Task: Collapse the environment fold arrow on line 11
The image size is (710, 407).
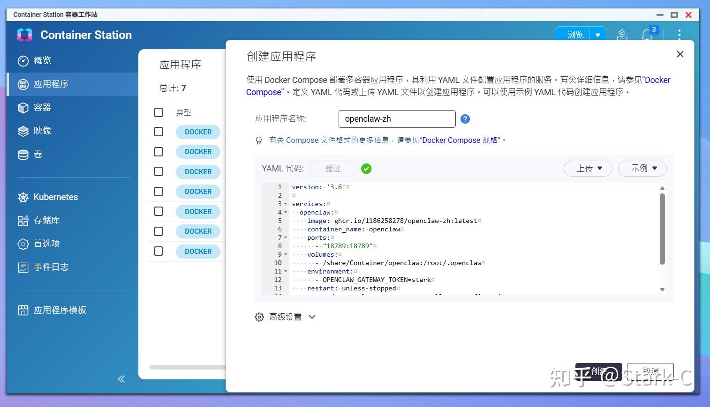Action: (286, 272)
